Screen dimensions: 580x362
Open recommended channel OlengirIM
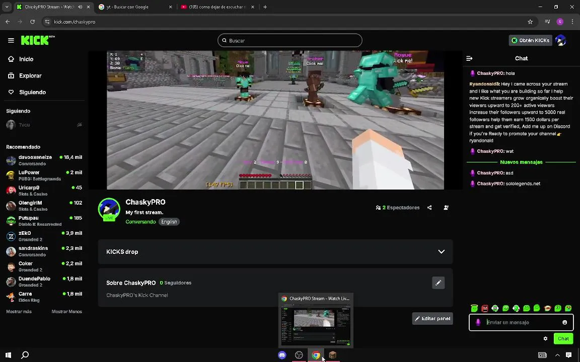[x=44, y=206]
